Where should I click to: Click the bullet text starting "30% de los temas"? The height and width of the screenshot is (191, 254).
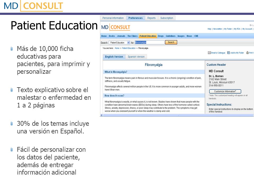[x=53, y=127]
